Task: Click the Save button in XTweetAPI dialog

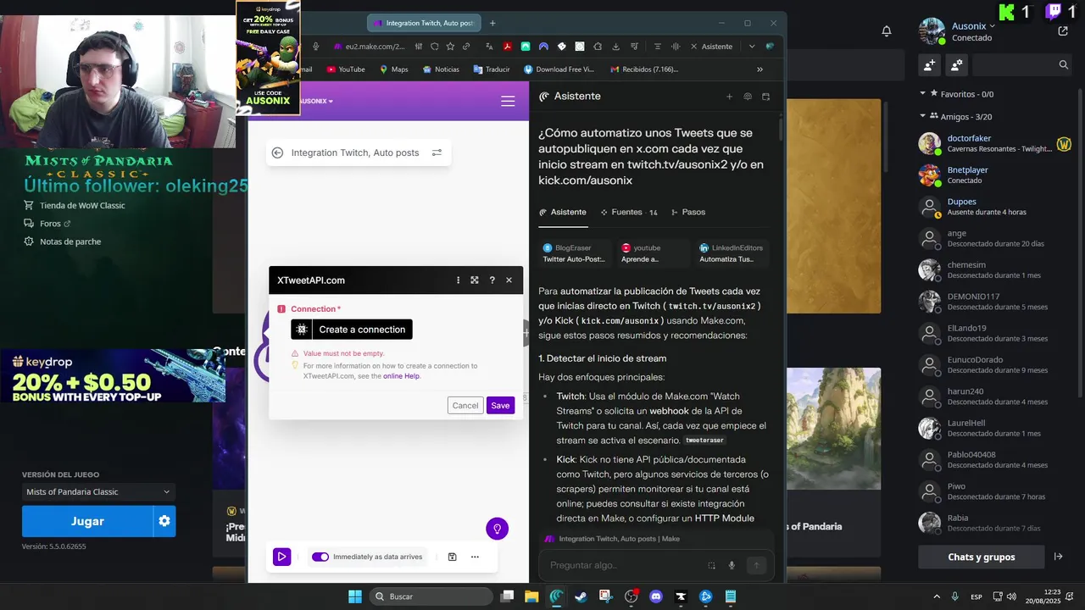Action: point(500,405)
